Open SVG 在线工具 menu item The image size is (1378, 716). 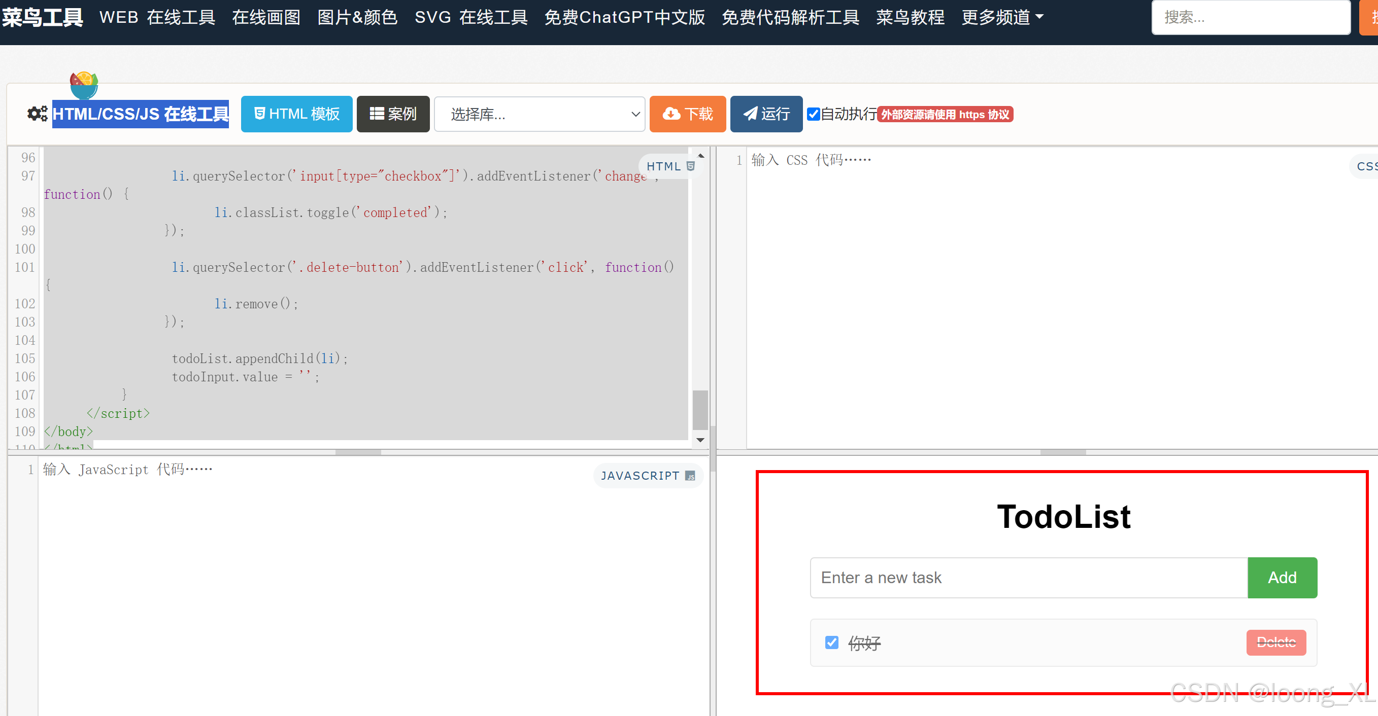coord(470,17)
